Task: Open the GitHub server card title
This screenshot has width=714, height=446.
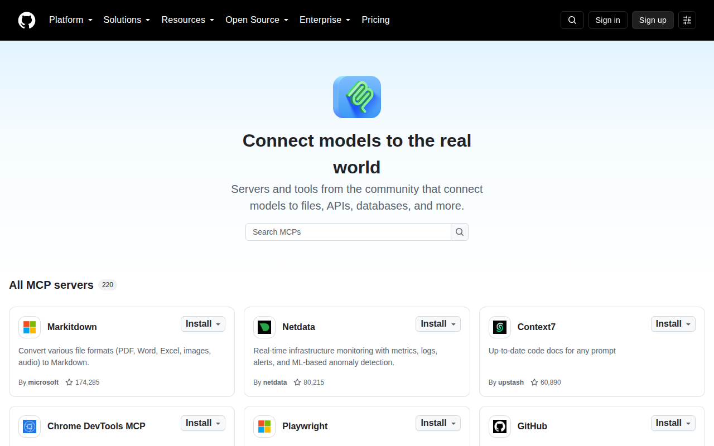Action: 532,426
